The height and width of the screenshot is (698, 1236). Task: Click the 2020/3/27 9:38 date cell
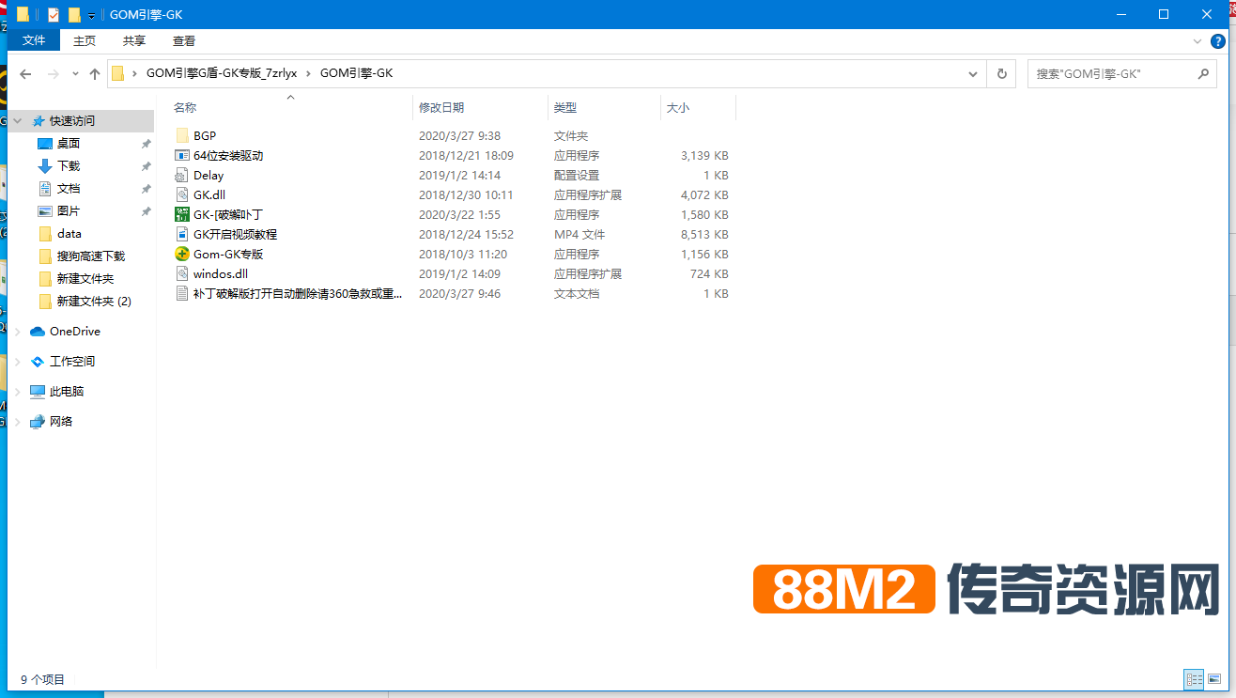click(x=459, y=136)
